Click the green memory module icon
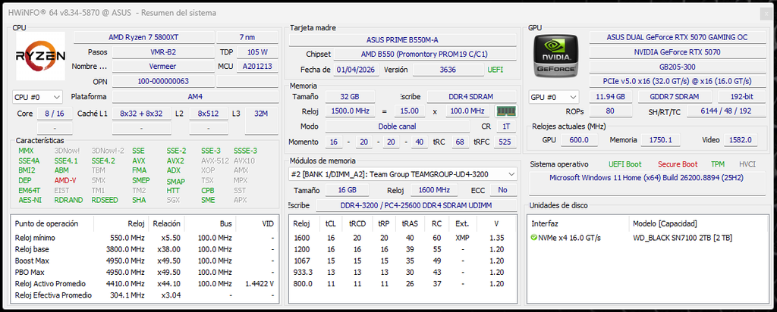This screenshot has height=312, width=777. (x=506, y=111)
